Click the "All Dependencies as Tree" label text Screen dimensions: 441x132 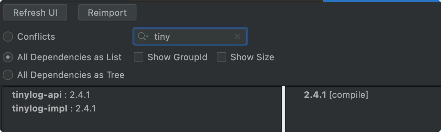(71, 75)
